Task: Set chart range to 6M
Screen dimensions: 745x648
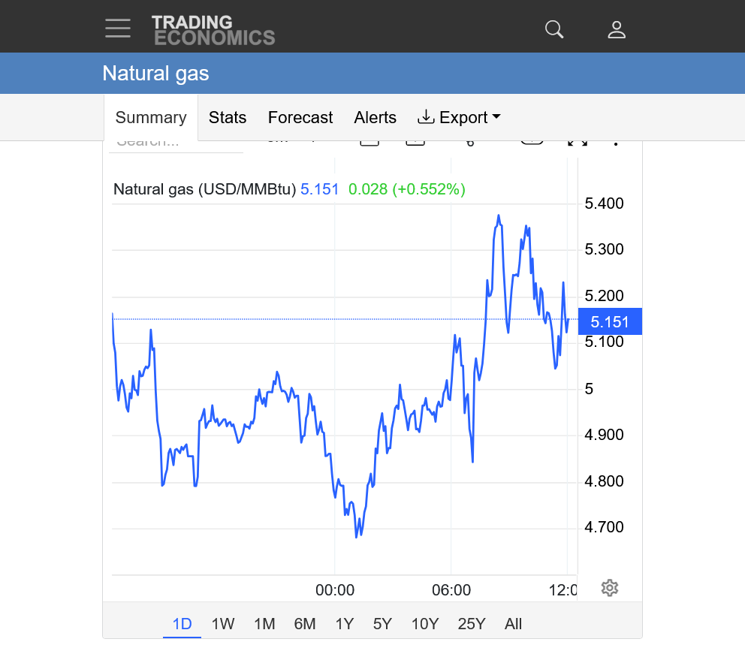Action: tap(305, 624)
